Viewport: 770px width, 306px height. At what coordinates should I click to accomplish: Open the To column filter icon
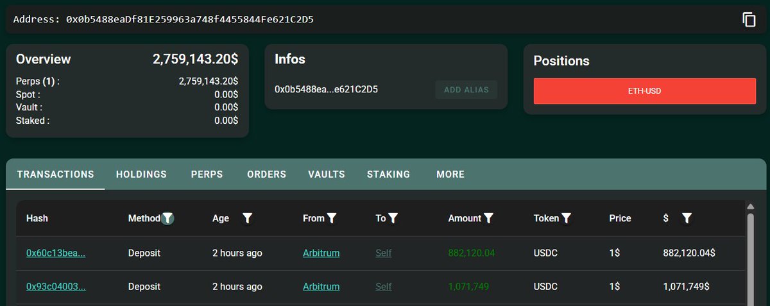coord(393,218)
